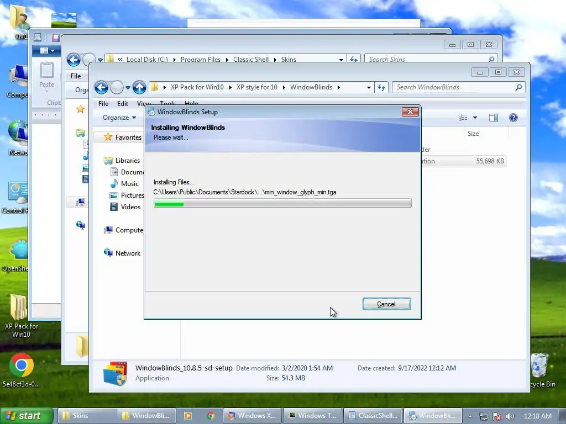Screen dimensions: 566x424
Task: Switch to the Skins taskbar button
Action: (87, 416)
